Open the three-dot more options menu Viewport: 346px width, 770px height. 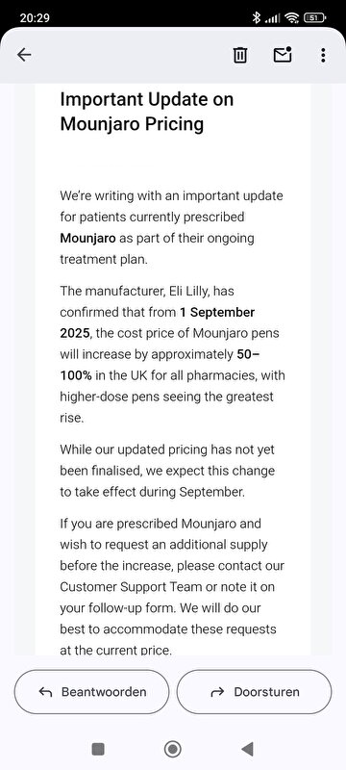[x=323, y=55]
